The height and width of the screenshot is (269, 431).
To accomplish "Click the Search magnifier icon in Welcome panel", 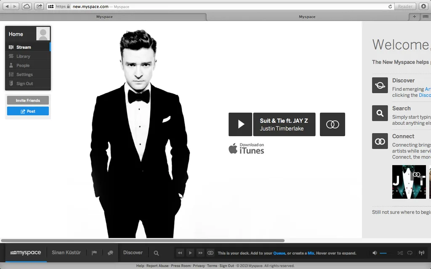I will [380, 113].
